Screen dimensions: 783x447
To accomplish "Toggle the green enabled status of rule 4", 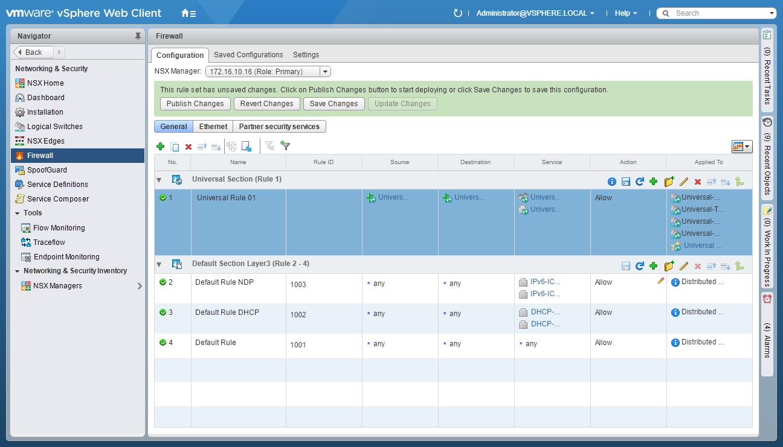I will click(163, 343).
